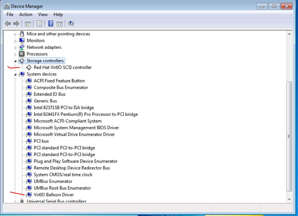Viewport: 298px width, 216px height.
Task: Select 'Microsoft System Management BIOS Driver' text
Action: (76, 128)
